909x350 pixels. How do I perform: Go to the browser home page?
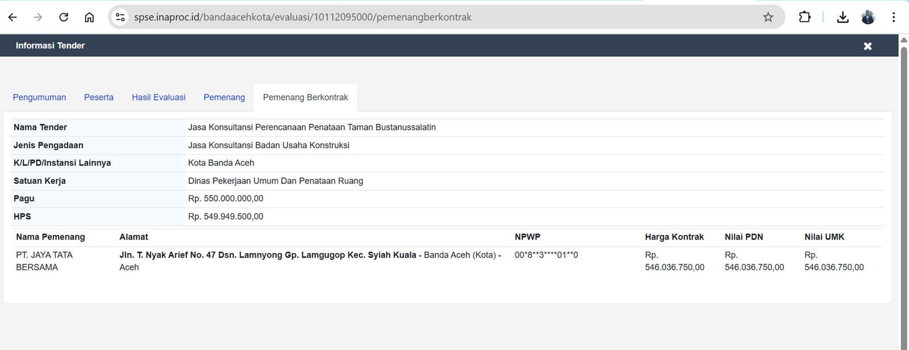(89, 18)
